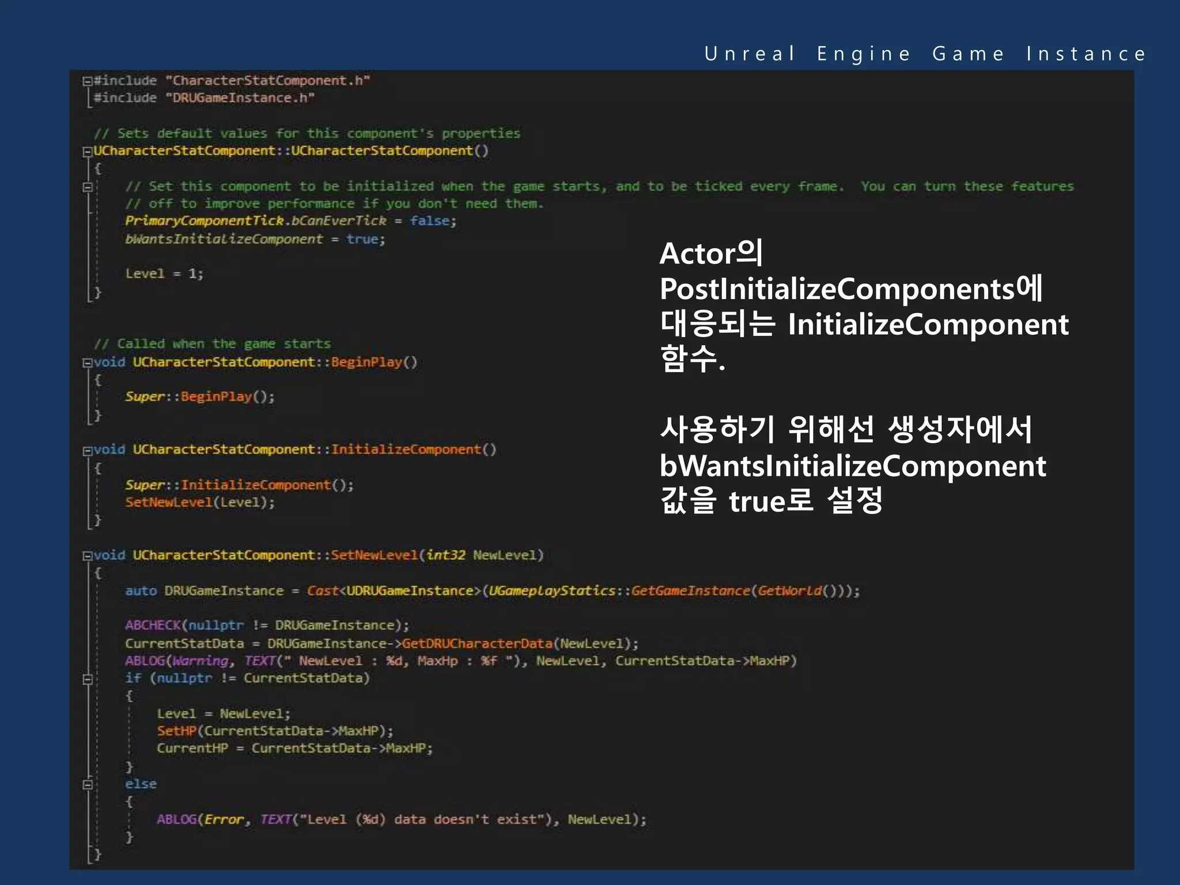Click 'CurrentStatData = DRUGameInstance->GetDRUCharacterData' line
The width and height of the screenshot is (1180, 885).
pos(382,644)
